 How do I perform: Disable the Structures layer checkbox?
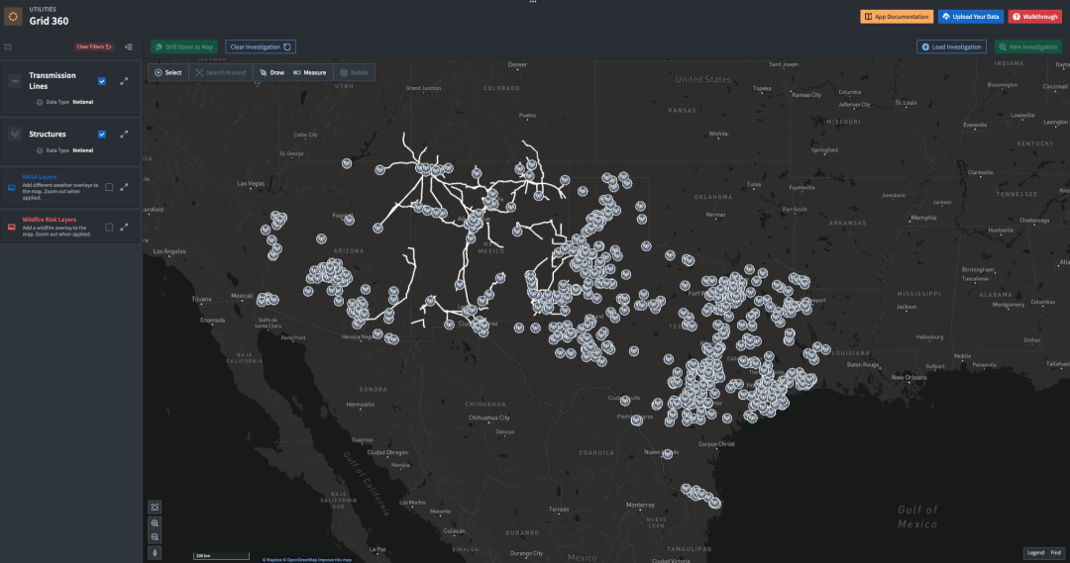pyautogui.click(x=102, y=134)
